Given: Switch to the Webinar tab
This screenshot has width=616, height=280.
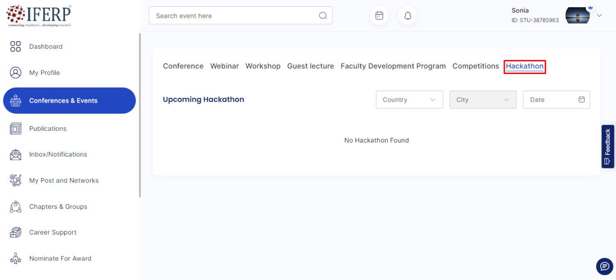Looking at the screenshot, I should (224, 66).
